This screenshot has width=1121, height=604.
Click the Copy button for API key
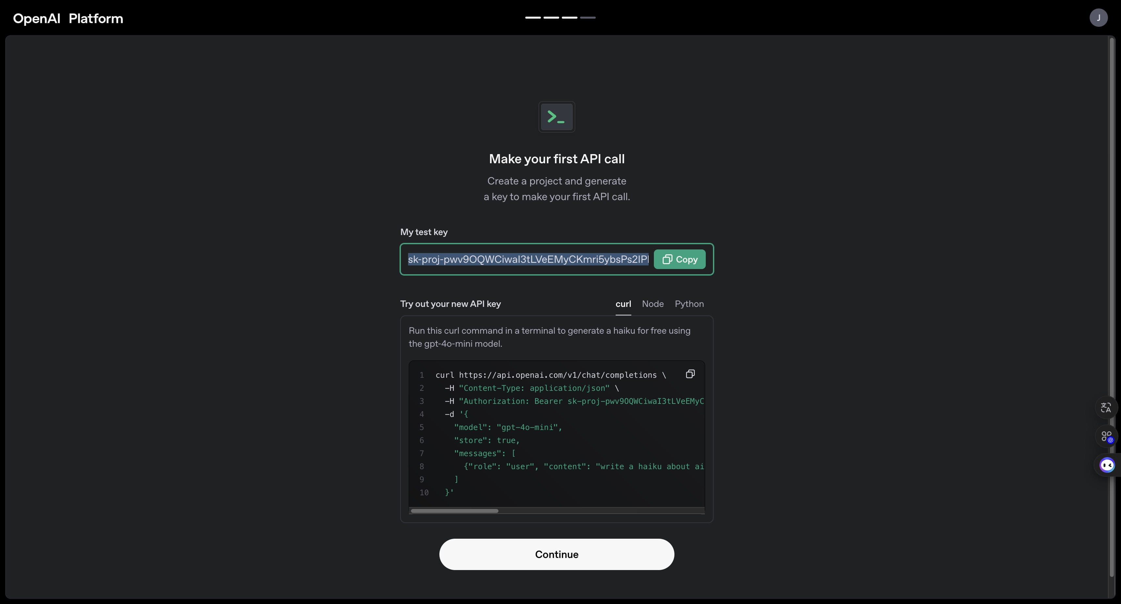679,259
